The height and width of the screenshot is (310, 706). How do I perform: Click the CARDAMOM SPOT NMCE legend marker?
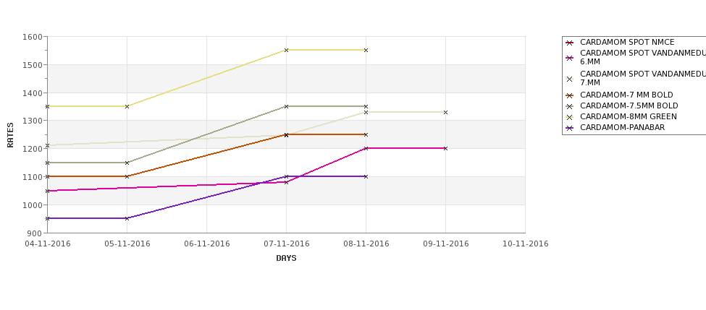coord(570,43)
